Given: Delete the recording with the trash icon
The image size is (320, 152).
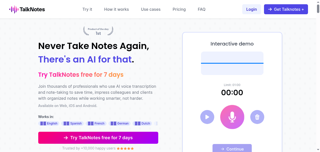Looking at the screenshot, I should point(257,117).
